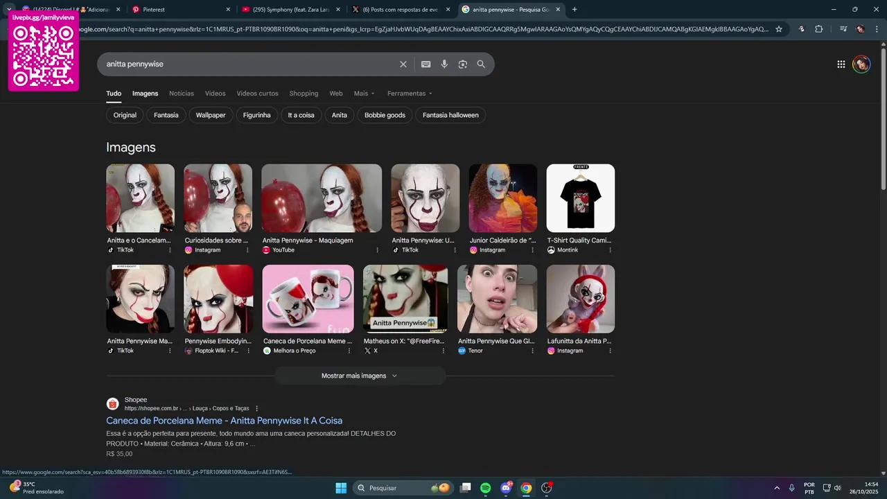Screen dimensions: 887x499
Task: Open the virtual keyboard input tool
Action: coord(426,64)
